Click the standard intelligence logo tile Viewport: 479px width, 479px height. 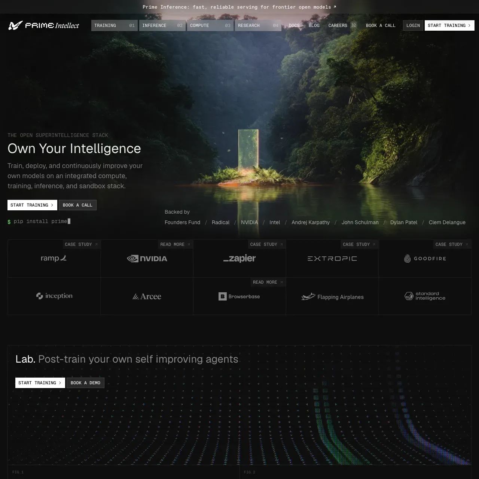point(425,296)
